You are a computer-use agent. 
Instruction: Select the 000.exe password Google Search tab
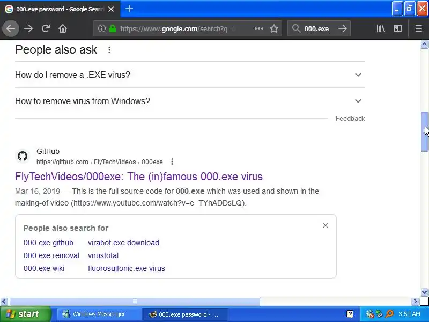[60, 9]
